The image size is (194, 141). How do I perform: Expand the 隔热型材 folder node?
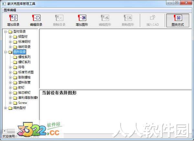click(5, 108)
